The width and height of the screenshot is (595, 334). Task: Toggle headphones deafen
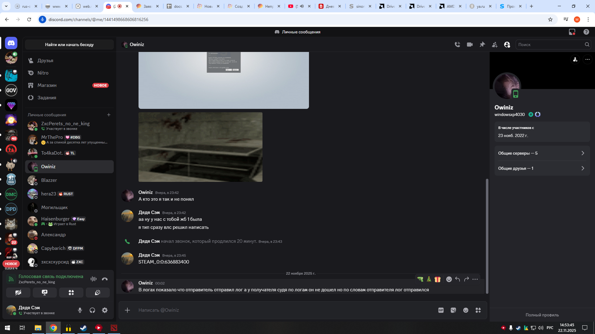92,310
